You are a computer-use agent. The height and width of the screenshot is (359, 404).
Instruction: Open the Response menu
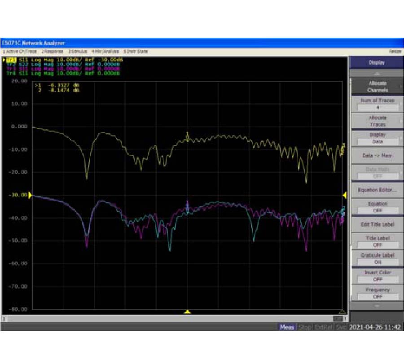tap(53, 52)
